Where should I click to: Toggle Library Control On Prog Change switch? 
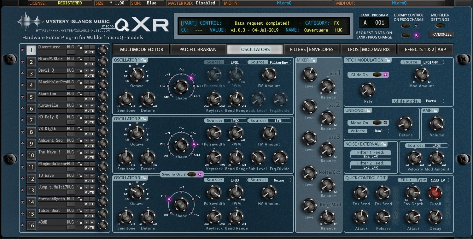coord(406,26)
